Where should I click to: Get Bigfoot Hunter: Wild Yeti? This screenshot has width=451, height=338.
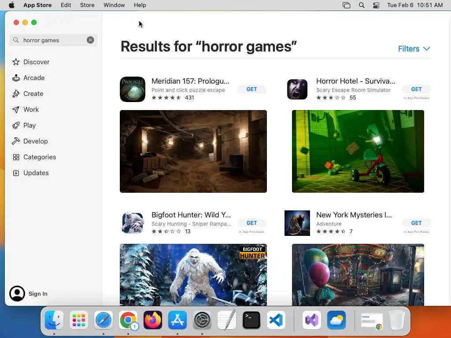pos(251,223)
